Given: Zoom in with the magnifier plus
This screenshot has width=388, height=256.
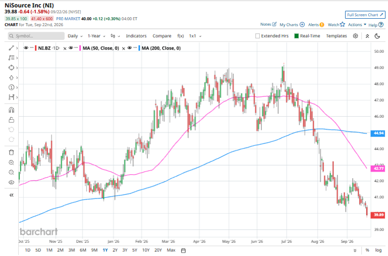Looking at the screenshot, I should (12, 163).
